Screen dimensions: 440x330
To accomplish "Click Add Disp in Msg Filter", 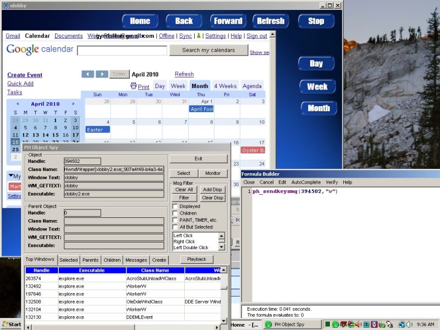I will (212, 189).
